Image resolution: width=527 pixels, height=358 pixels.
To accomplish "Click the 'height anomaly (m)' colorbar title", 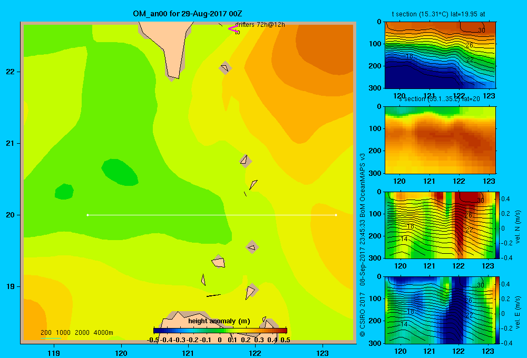I will click(219, 321).
